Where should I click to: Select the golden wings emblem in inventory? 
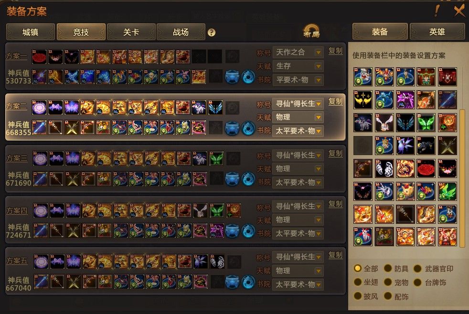363,99
